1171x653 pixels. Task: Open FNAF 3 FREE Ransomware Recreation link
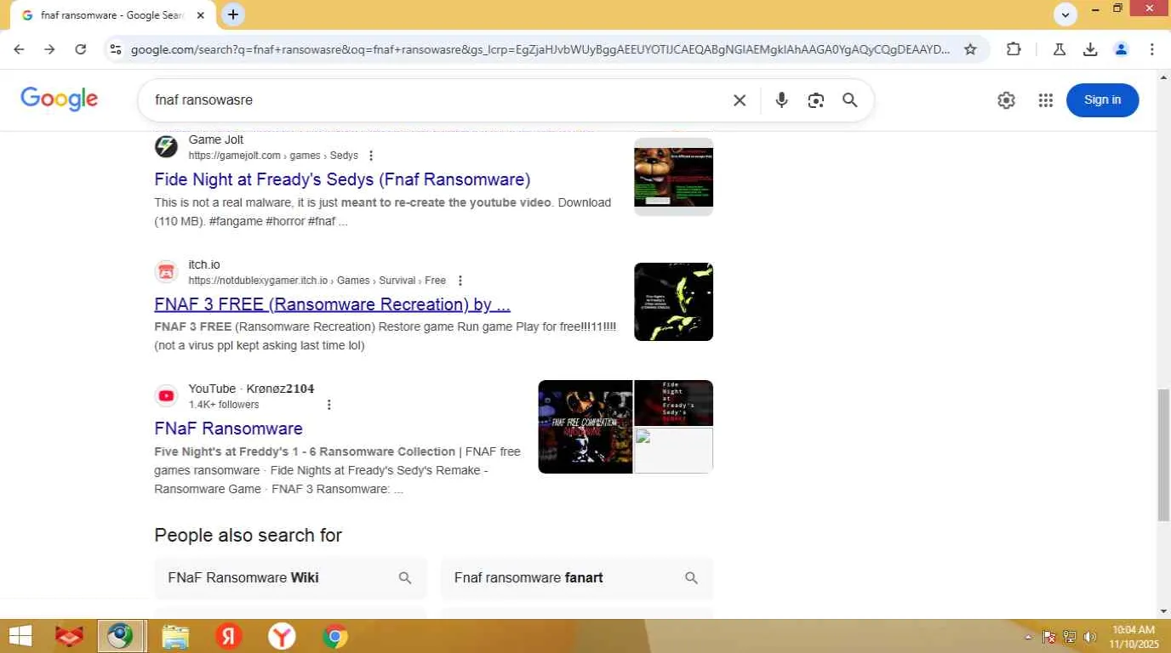point(332,304)
